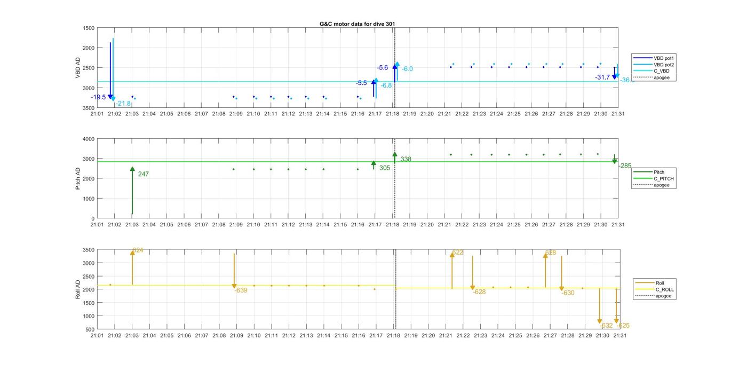Click the "247" pitch data label
This screenshot has width=747, height=370.
pos(143,174)
